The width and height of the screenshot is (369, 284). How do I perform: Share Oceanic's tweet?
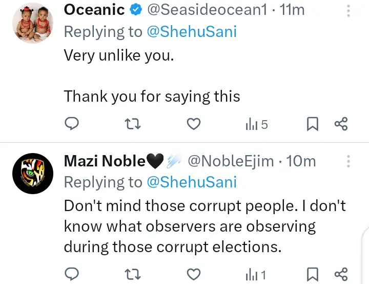341,124
